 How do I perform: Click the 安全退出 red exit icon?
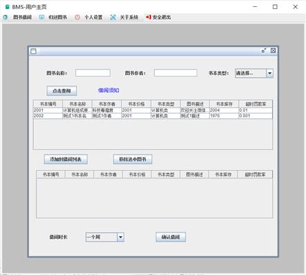click(148, 17)
